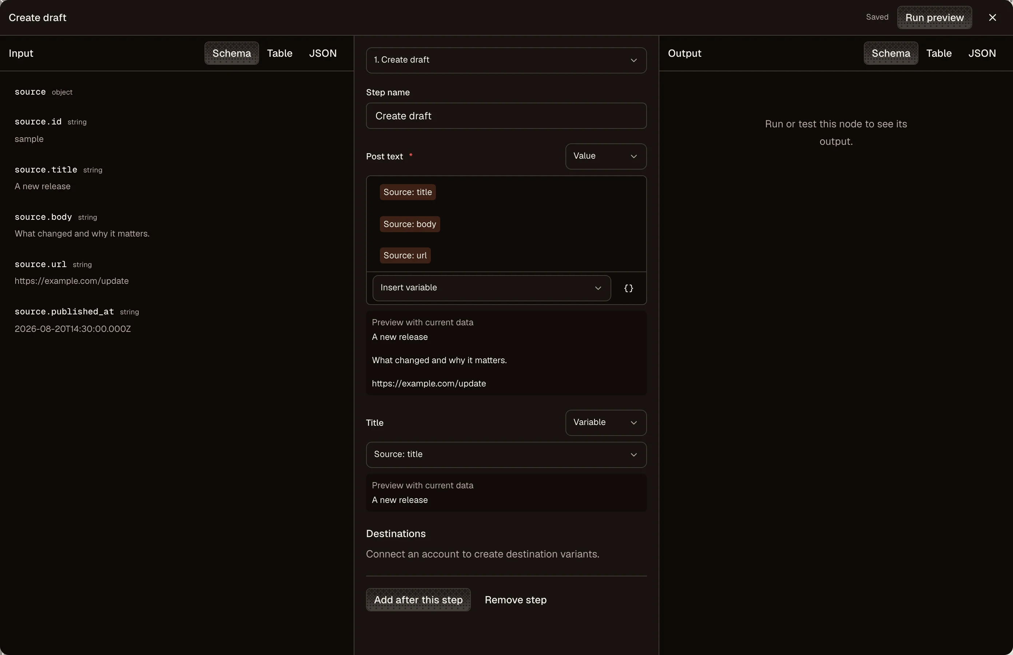Open the Insert variable dropdown
Screen dimensions: 1013x655
point(492,288)
